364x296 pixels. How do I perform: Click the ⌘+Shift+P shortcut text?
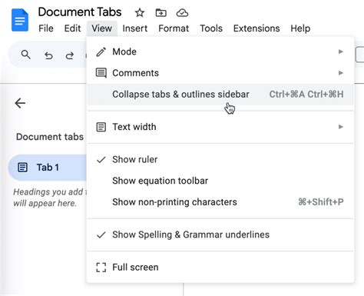click(321, 202)
